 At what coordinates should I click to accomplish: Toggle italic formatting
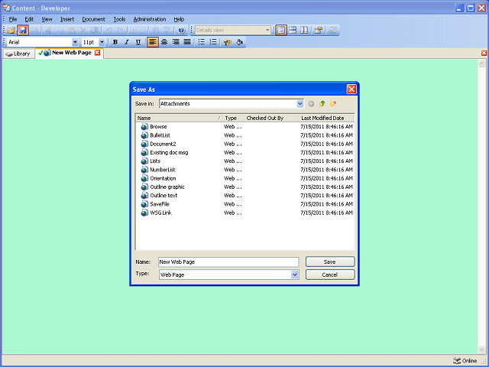[127, 42]
